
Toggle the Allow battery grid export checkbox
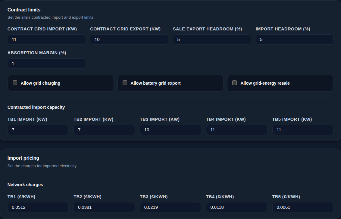[125, 83]
